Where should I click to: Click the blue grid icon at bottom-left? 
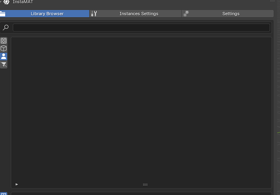[3, 193]
